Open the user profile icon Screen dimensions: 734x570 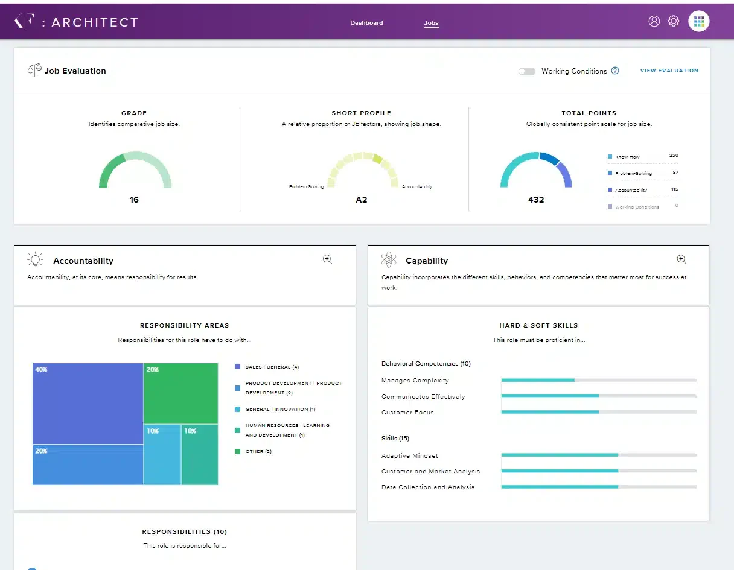coord(654,21)
